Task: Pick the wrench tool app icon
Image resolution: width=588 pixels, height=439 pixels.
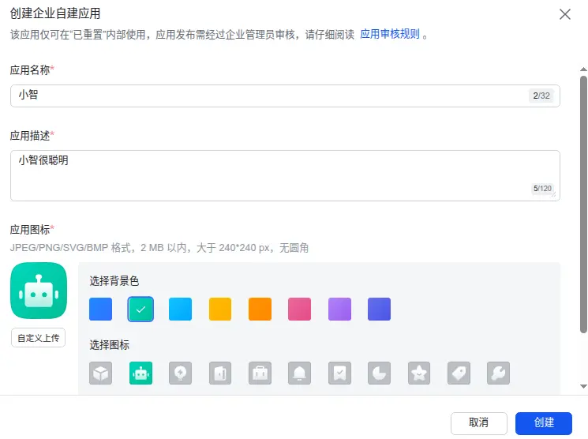Action: [498, 373]
